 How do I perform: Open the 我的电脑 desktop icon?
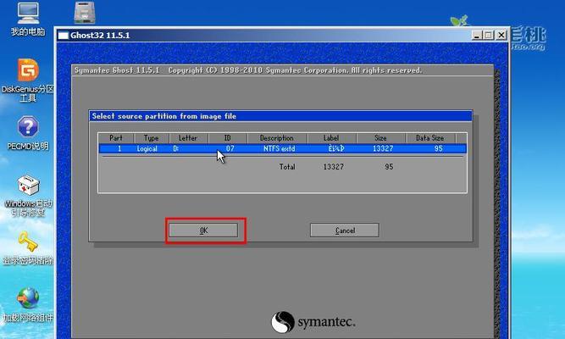[x=28, y=19]
